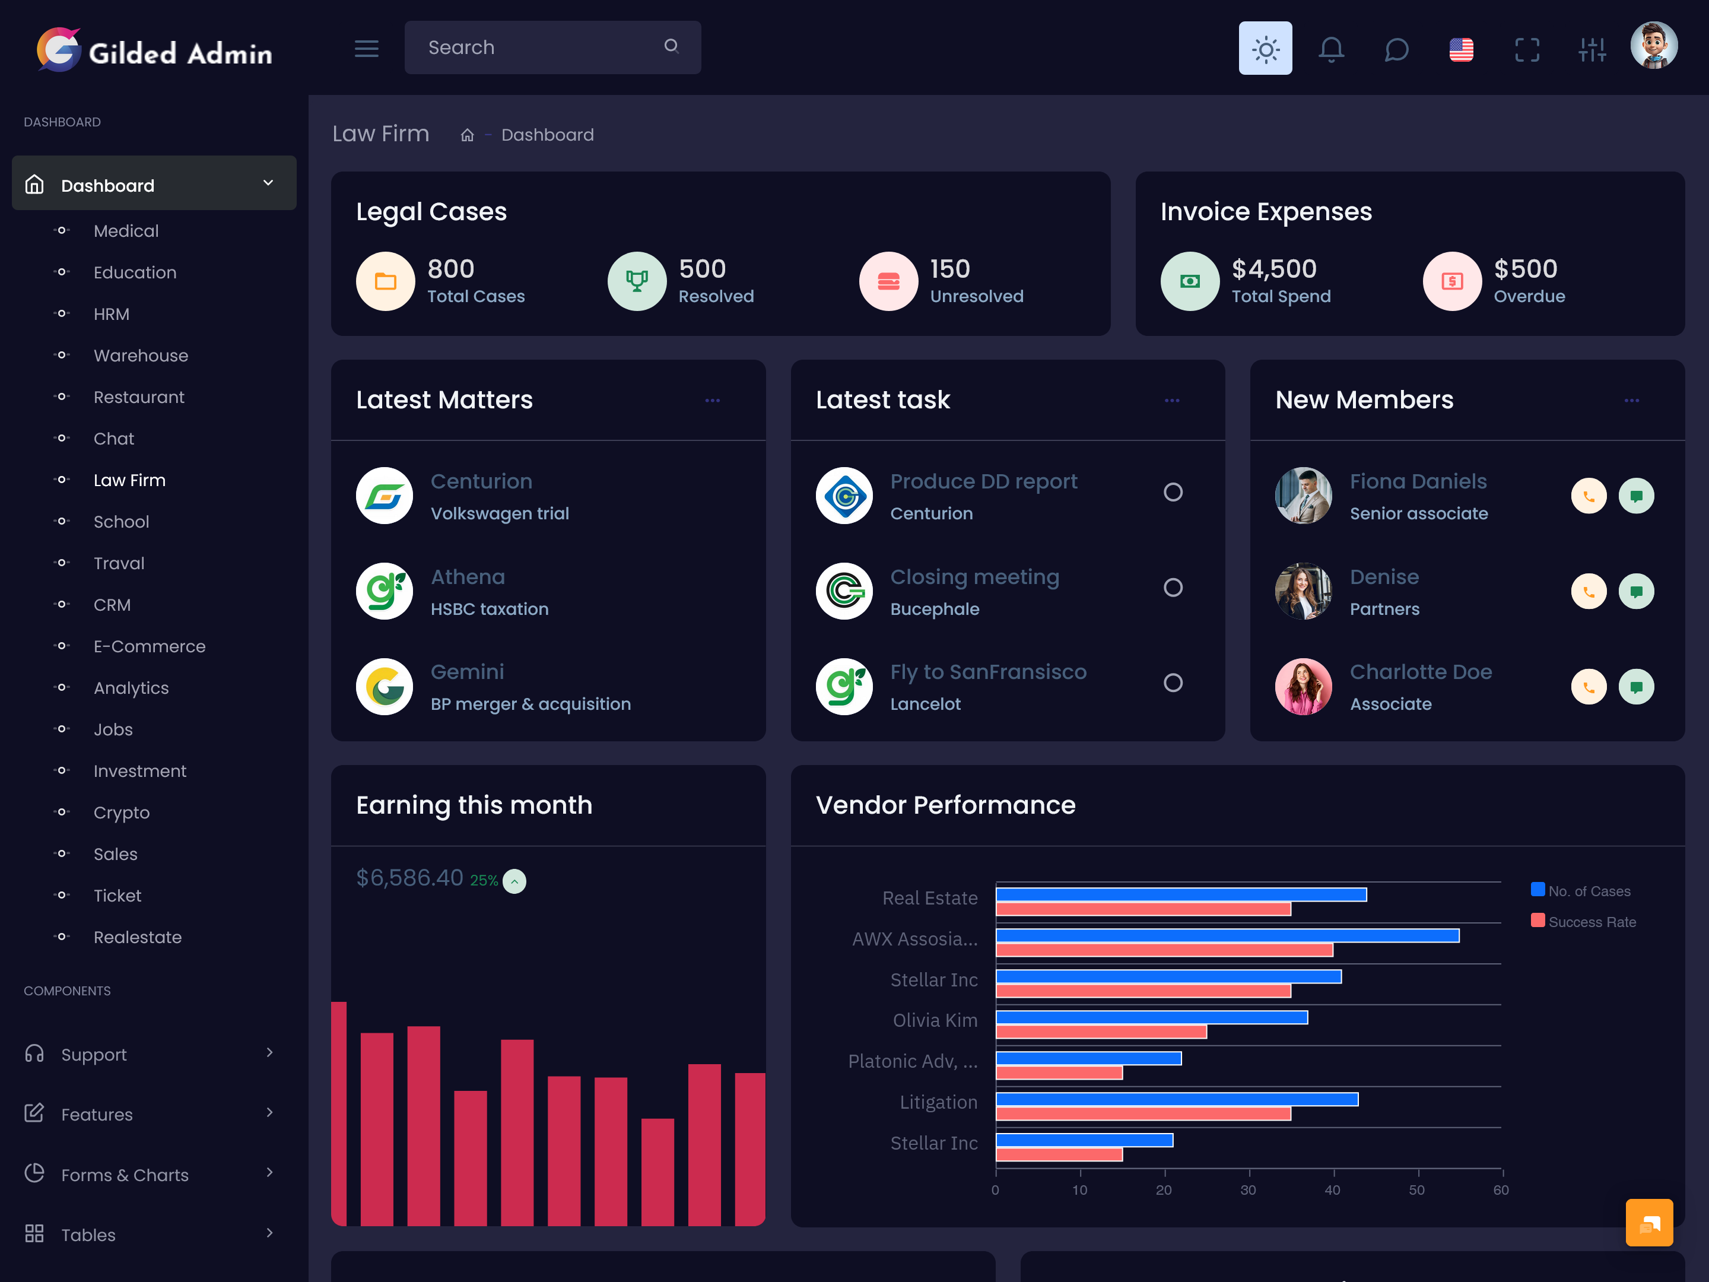This screenshot has height=1282, width=1709.
Task: Click the Centurion matter link
Action: tap(481, 481)
